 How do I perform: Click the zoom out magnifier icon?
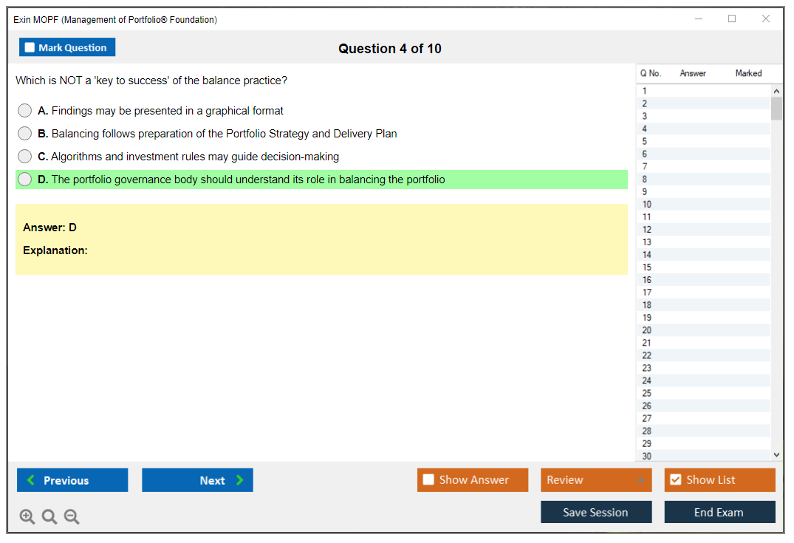pyautogui.click(x=72, y=517)
